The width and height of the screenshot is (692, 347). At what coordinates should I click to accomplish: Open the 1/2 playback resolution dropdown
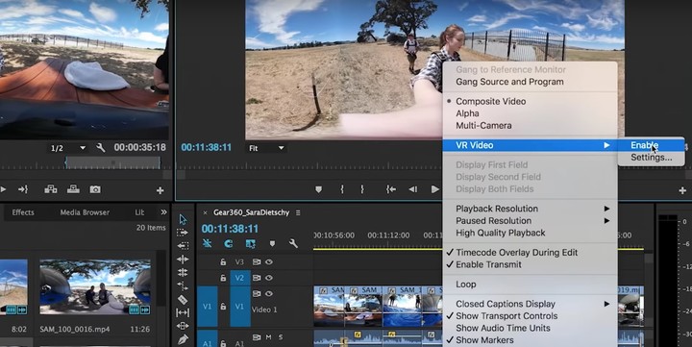pyautogui.click(x=67, y=148)
